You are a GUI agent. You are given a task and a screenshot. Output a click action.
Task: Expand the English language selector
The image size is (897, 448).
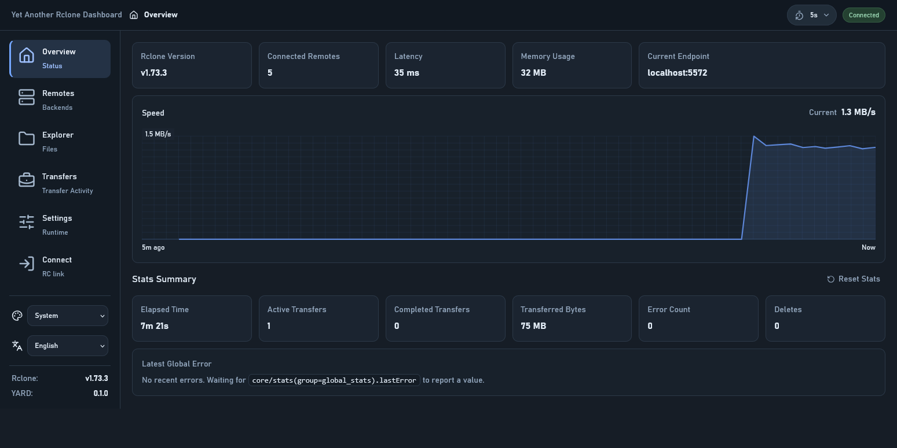click(68, 346)
